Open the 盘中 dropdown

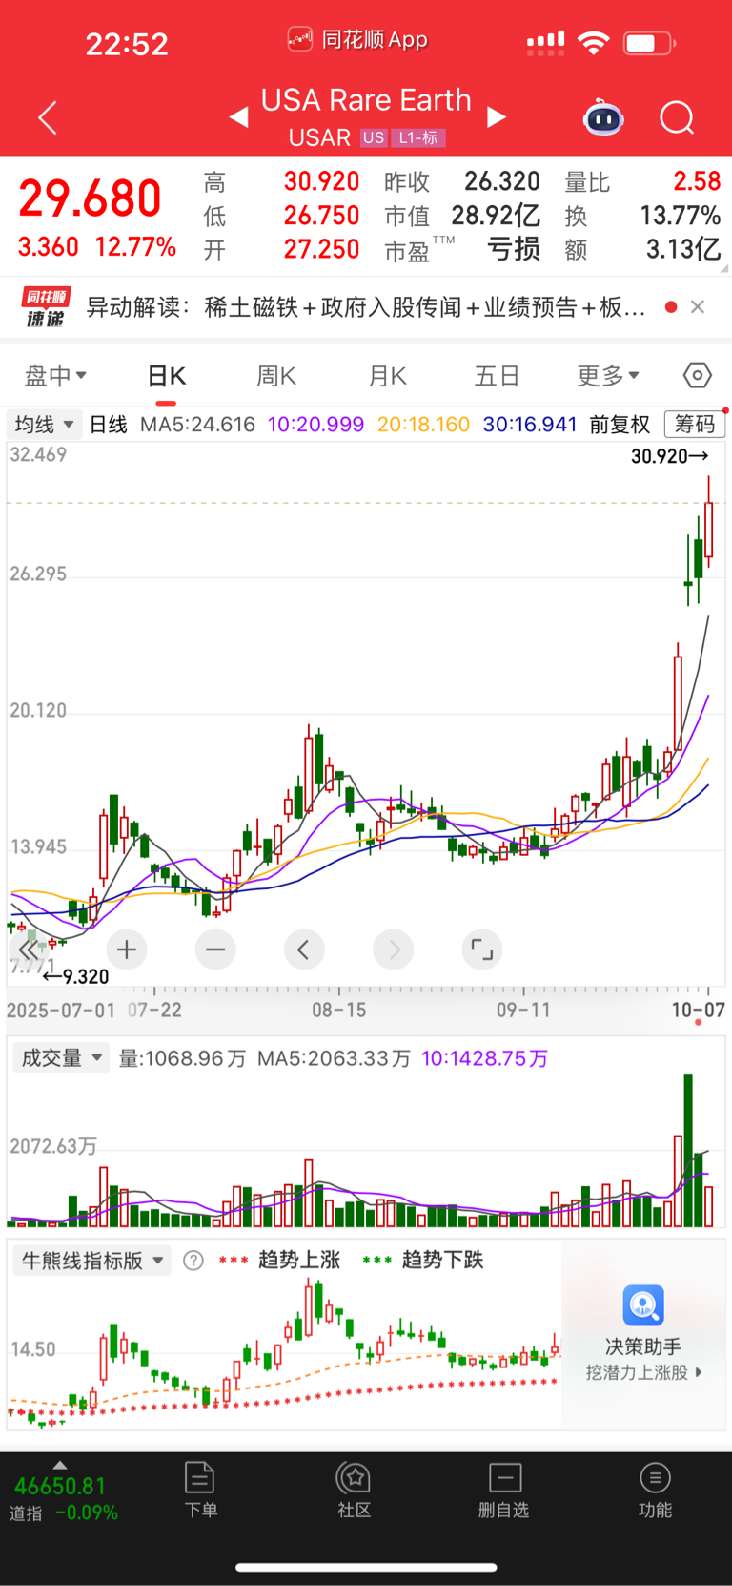click(x=55, y=376)
